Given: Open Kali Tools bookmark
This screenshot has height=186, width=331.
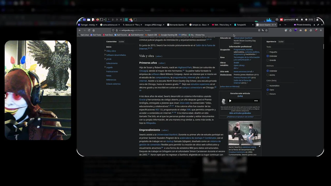Looking at the screenshot, I should point(96,35).
